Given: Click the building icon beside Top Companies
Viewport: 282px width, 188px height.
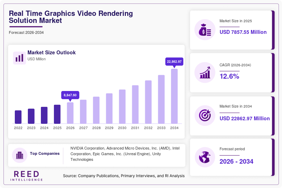Looking at the screenshot, I should click(x=20, y=155).
